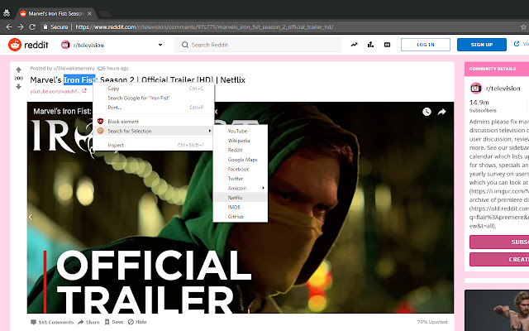Screen dimensions: 529x331
Task: Click Hide below the post
Action: coord(137,322)
